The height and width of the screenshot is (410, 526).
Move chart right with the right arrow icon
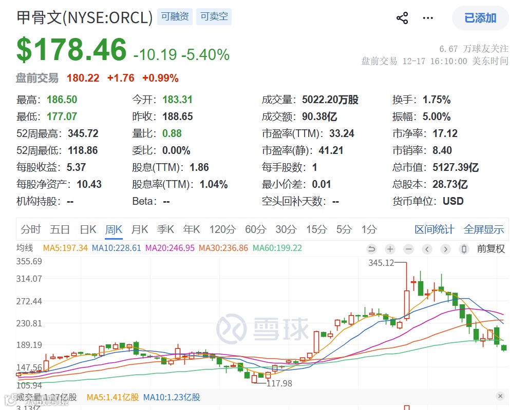(x=445, y=249)
